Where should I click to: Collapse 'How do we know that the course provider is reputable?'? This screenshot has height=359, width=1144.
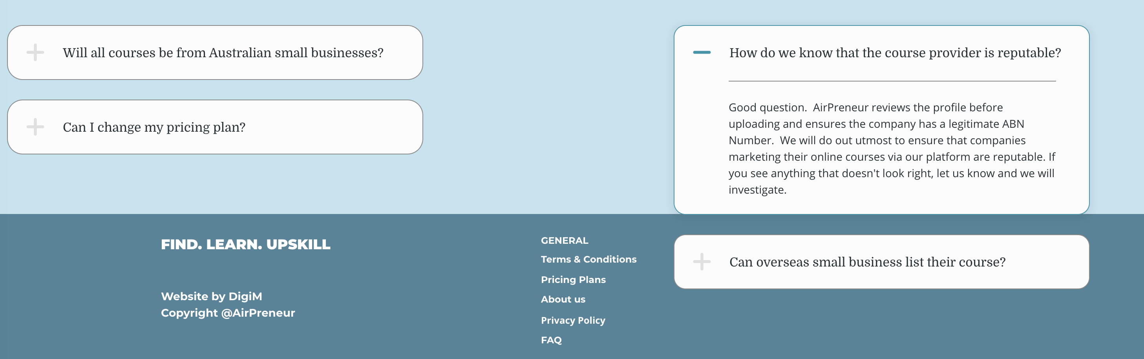[x=881, y=53]
